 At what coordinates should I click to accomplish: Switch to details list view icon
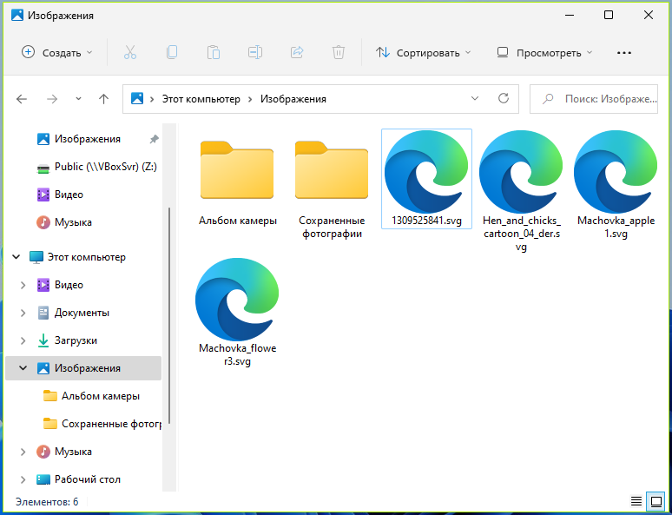636,500
